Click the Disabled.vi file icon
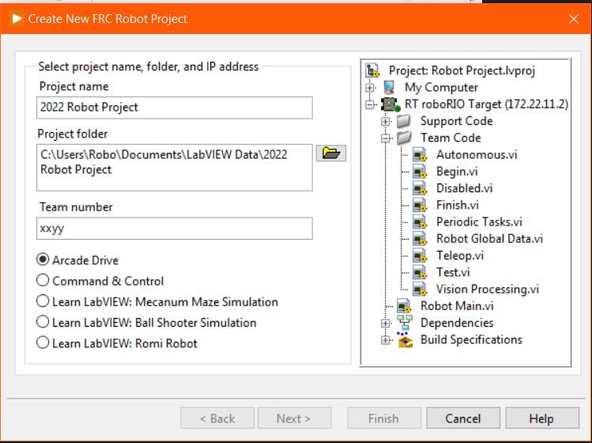The image size is (592, 443). coord(420,188)
